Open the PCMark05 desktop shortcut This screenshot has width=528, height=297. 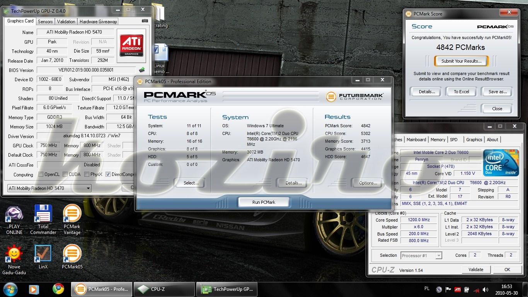coord(72,257)
